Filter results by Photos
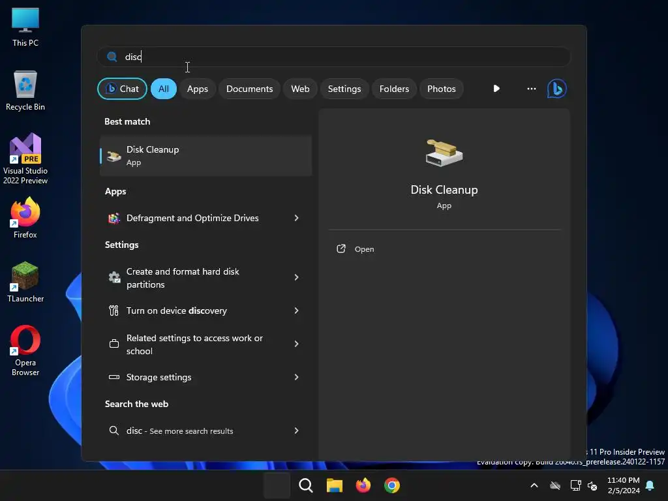This screenshot has width=668, height=501. 442,89
